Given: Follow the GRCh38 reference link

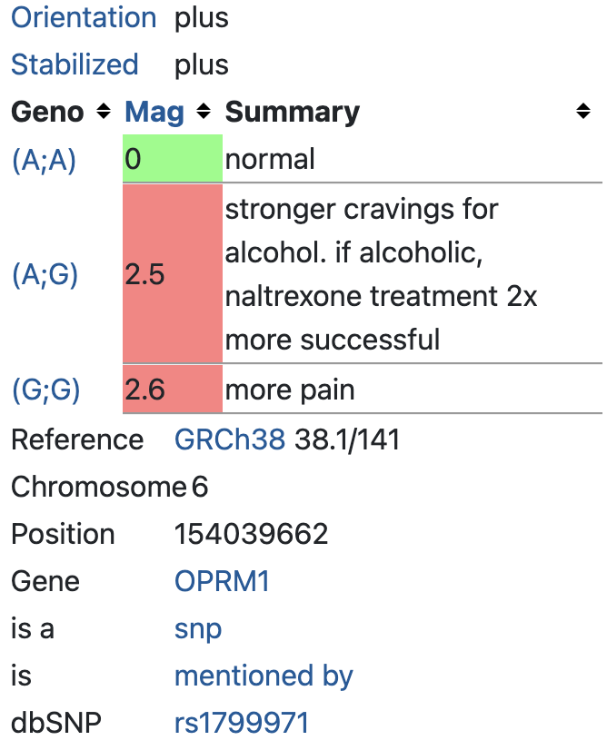Looking at the screenshot, I should click(x=230, y=439).
